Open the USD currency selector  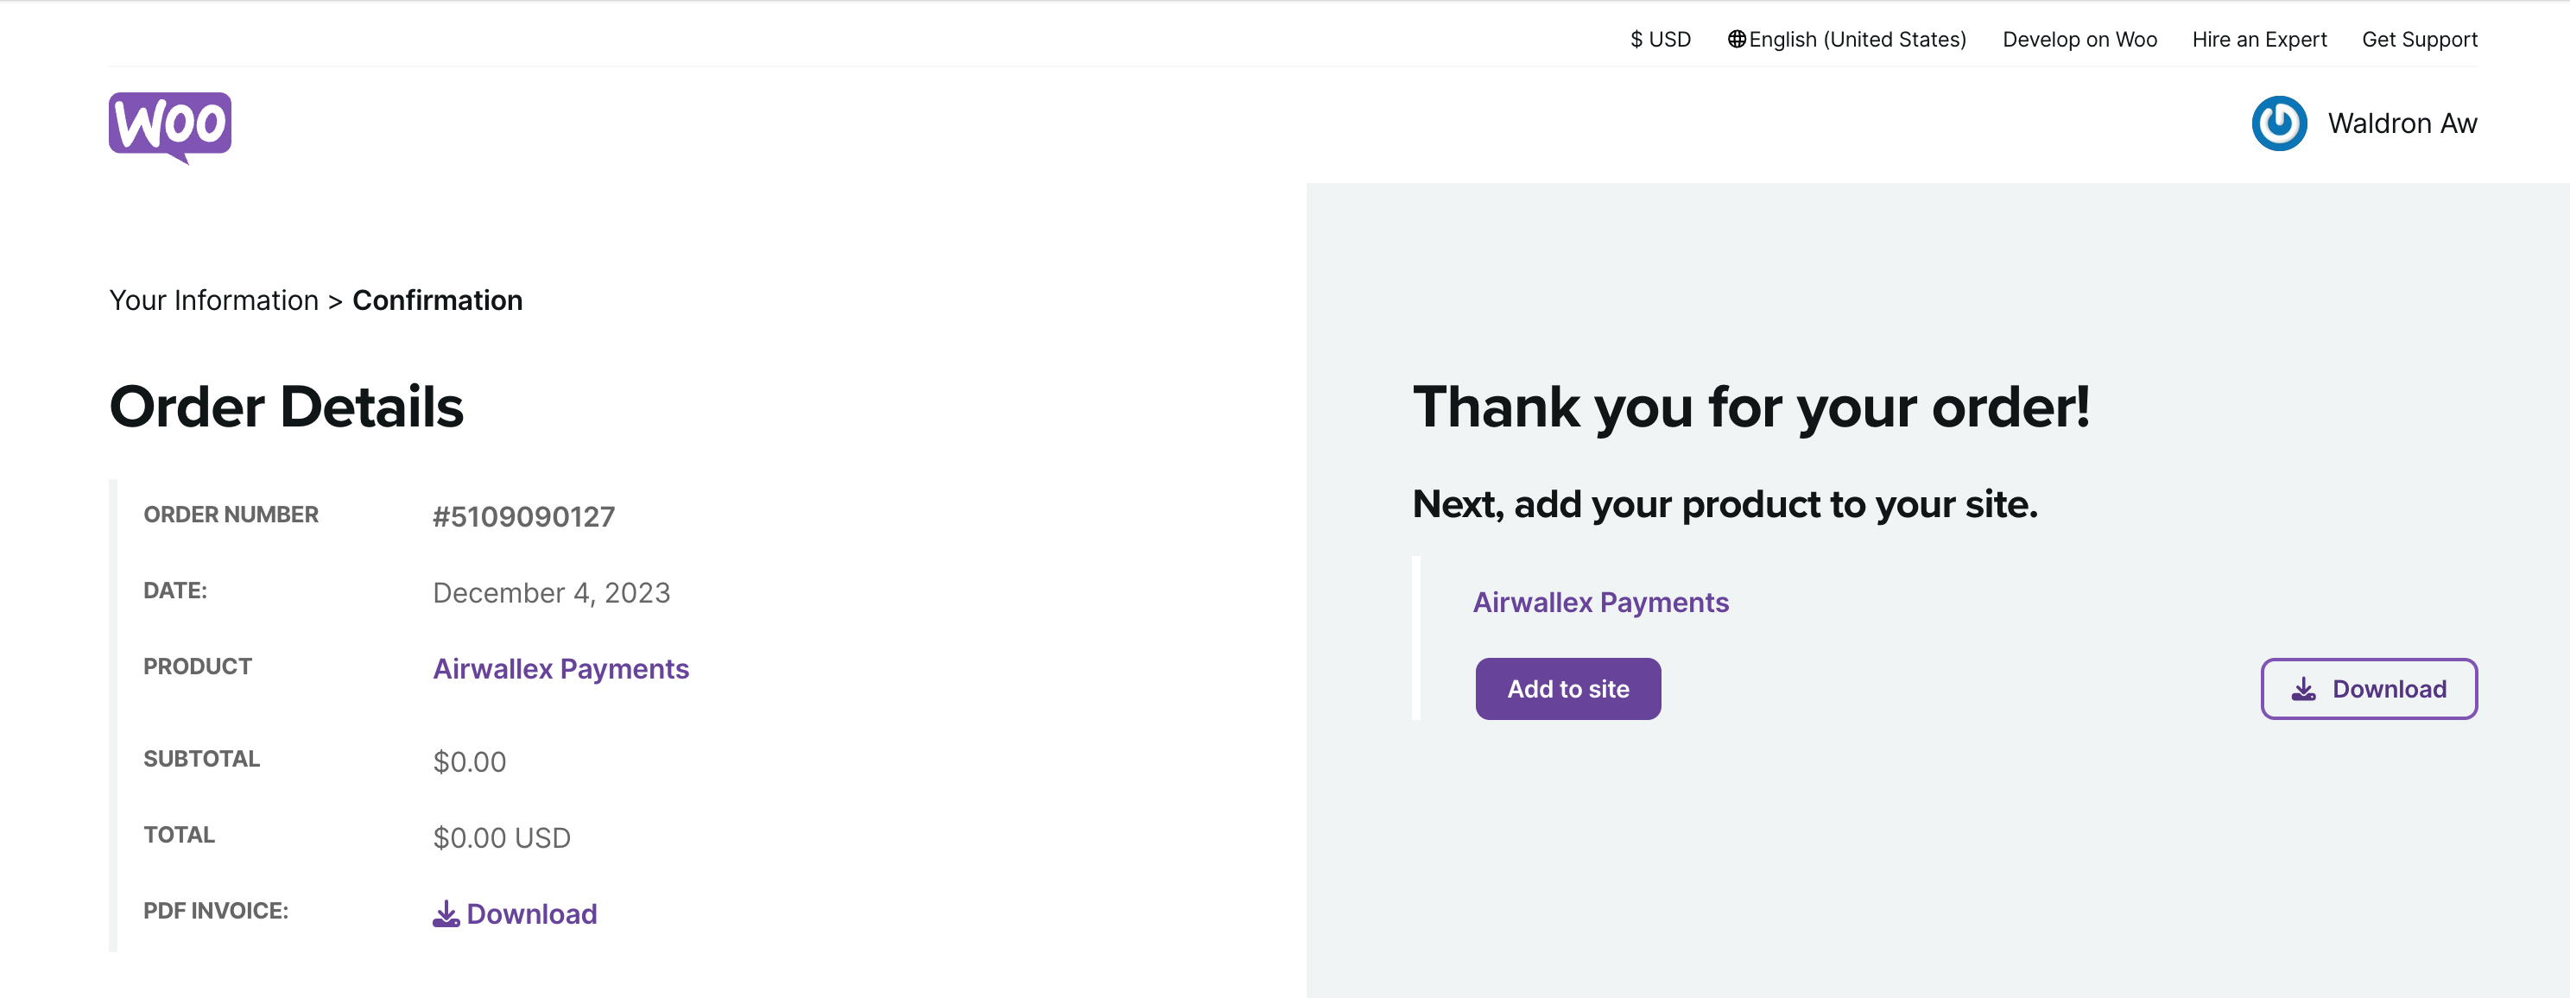pyautogui.click(x=1660, y=40)
